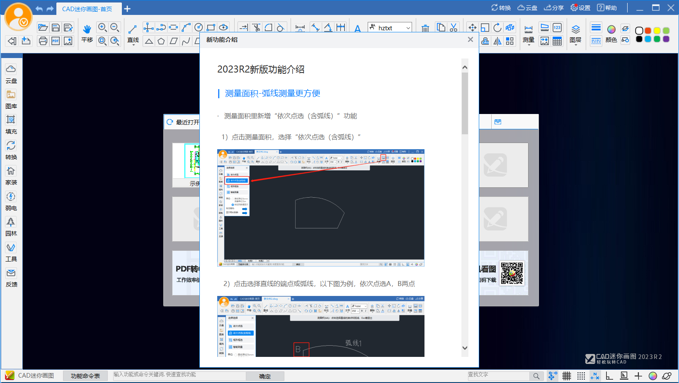679x383 pixels.
Task: Activate zoom window magnifier tool
Action: click(x=102, y=41)
